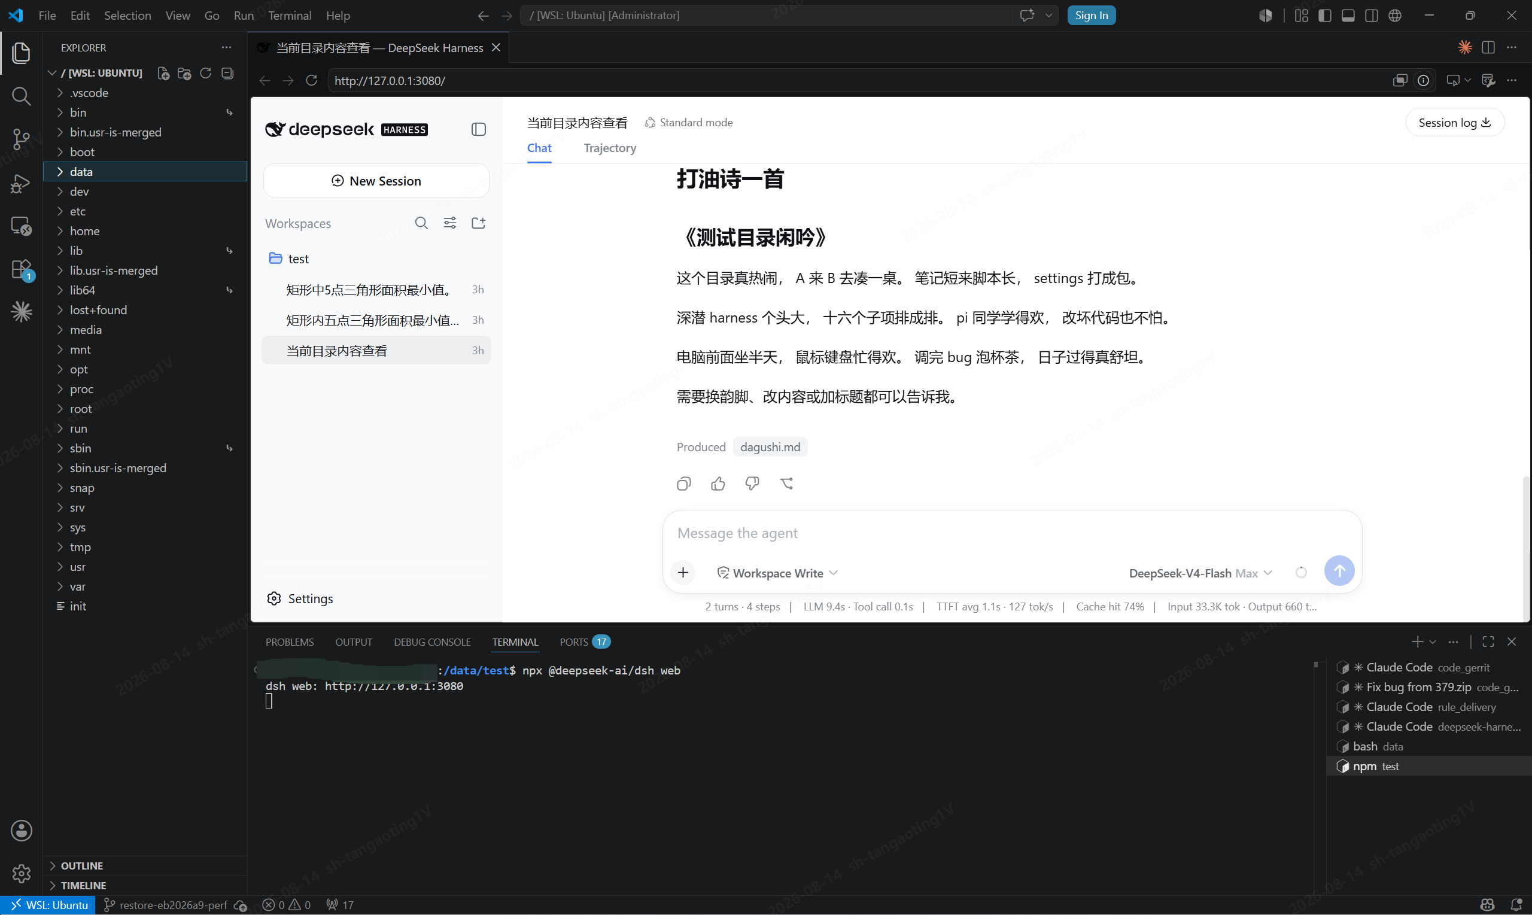Toggle Primary Side Bar in title bar

[1324, 16]
